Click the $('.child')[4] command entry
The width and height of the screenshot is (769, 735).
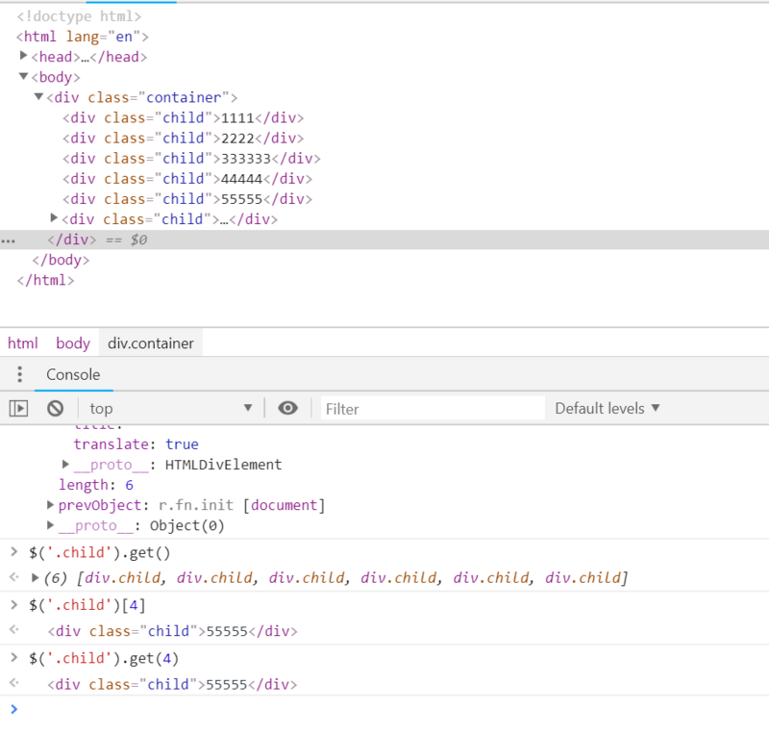87,605
